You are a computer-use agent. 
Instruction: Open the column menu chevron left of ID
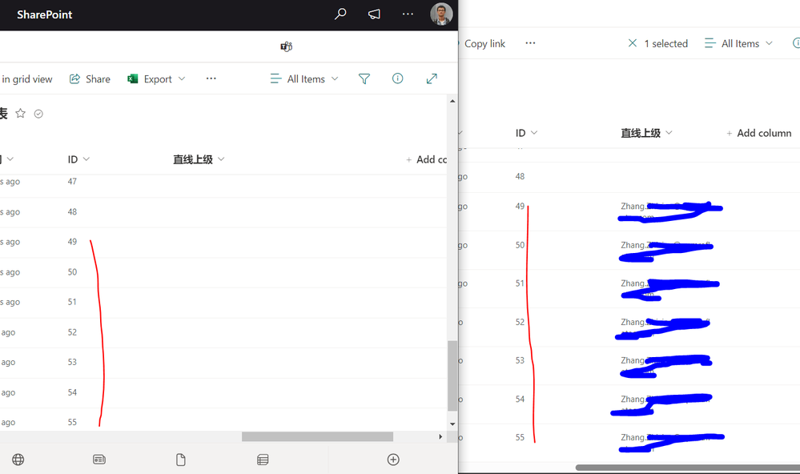(10, 159)
